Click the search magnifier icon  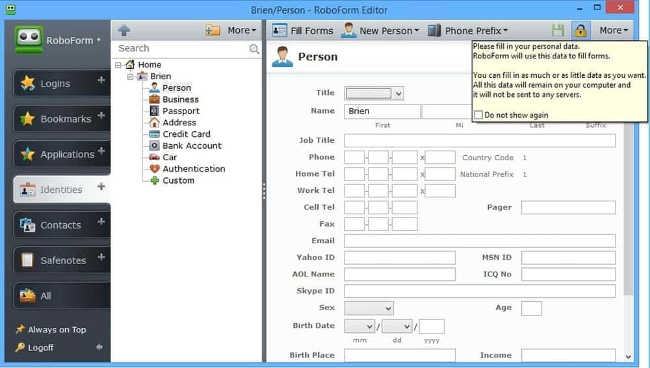(x=254, y=49)
